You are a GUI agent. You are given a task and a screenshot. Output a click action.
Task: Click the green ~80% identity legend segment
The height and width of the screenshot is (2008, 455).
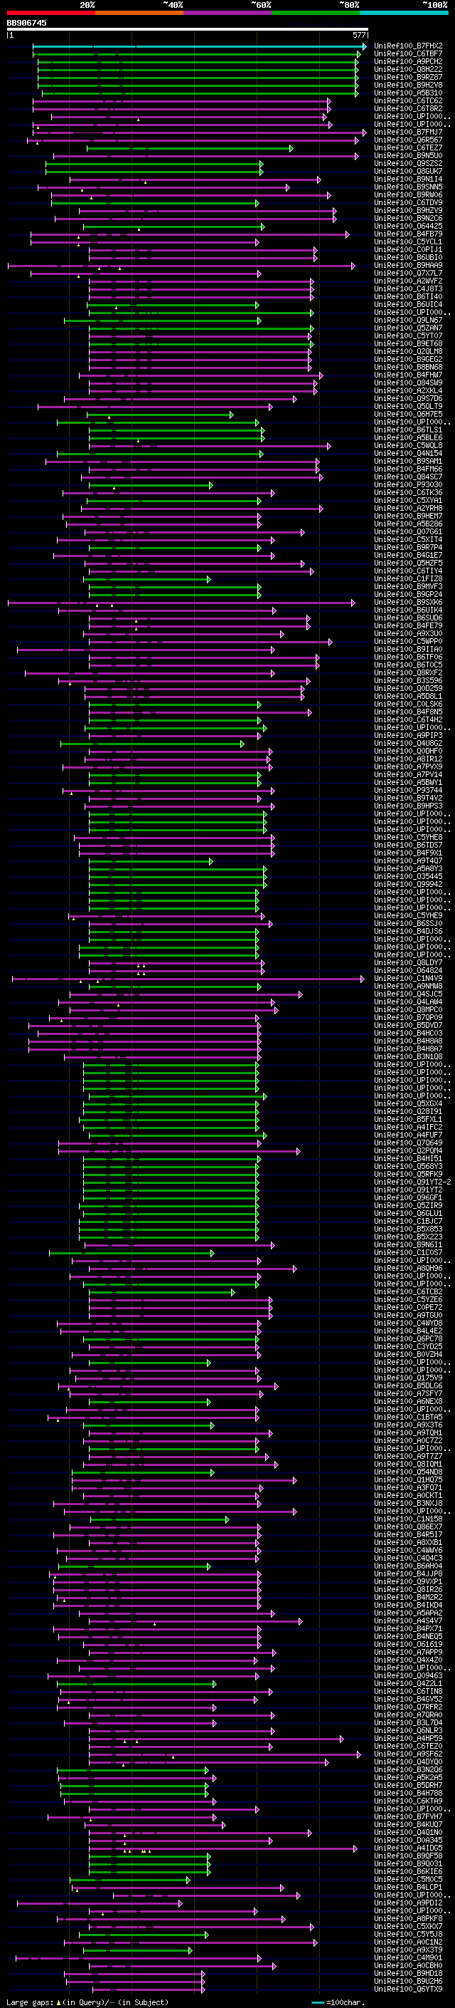(316, 13)
